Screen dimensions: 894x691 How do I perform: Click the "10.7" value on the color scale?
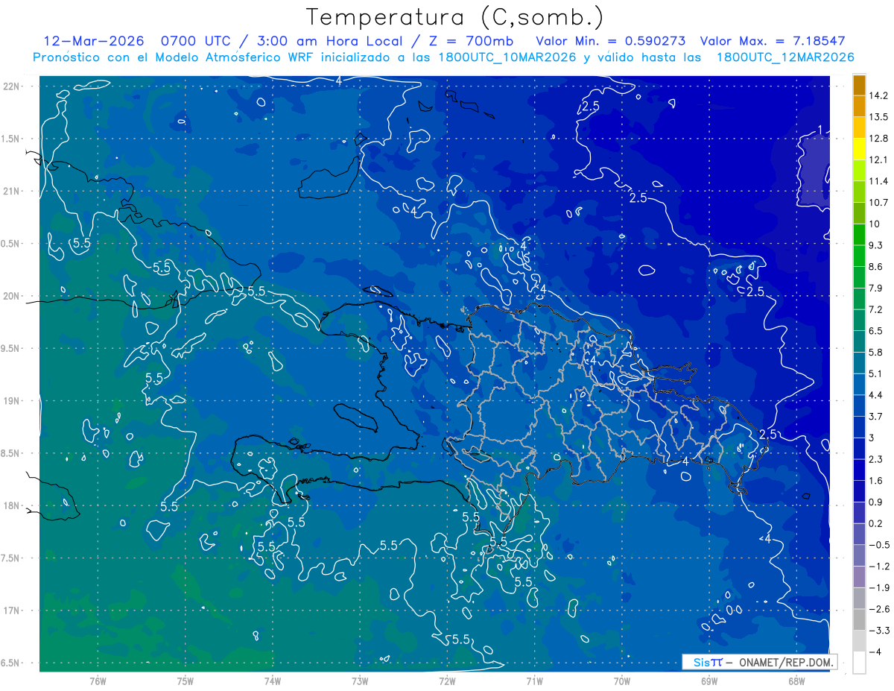point(879,203)
